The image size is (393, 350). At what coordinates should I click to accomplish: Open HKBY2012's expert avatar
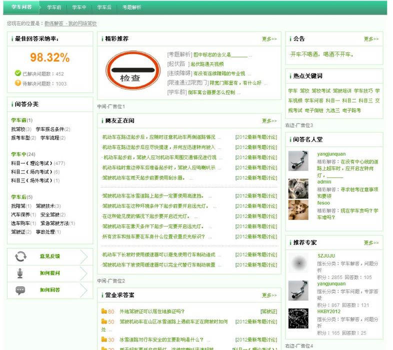tap(298, 318)
